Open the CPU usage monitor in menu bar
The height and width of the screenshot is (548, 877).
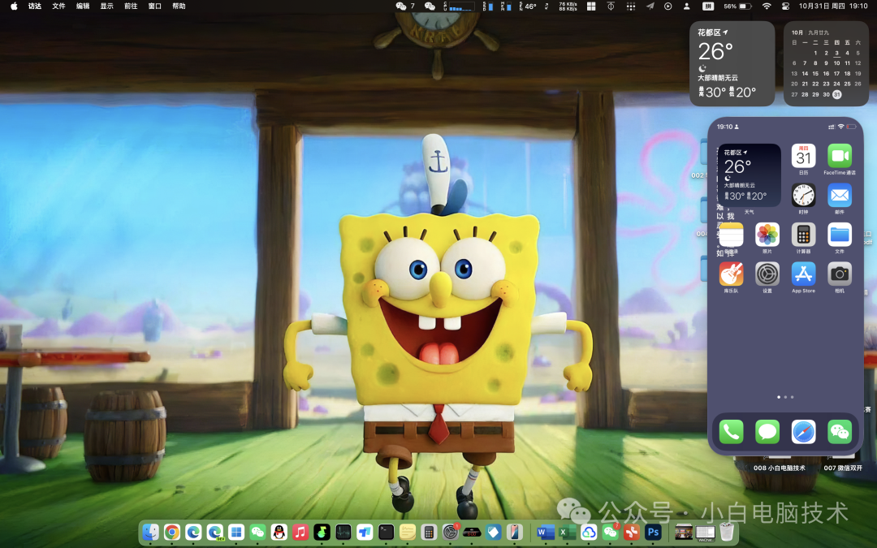(459, 6)
